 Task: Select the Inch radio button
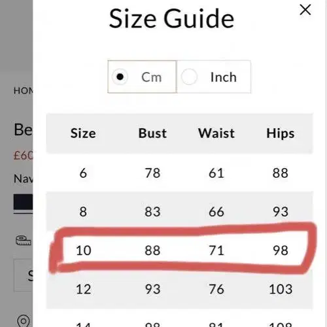click(x=189, y=77)
